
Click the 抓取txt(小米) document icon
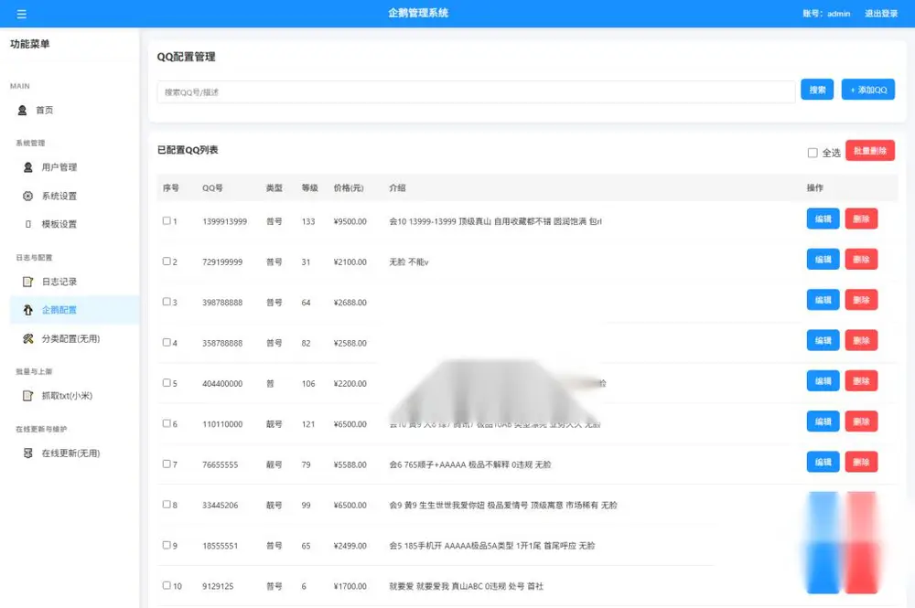point(27,396)
